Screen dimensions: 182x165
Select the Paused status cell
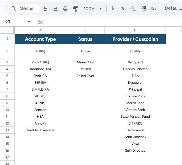click(85, 69)
